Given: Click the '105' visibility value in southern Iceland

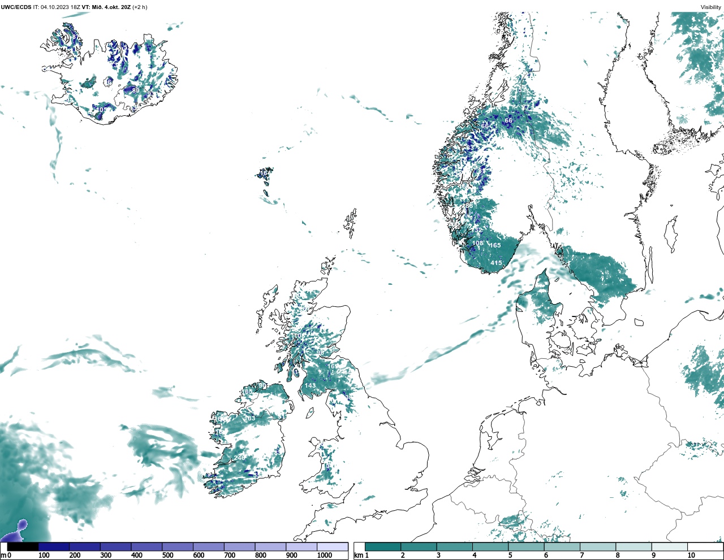Looking at the screenshot, I should [x=101, y=110].
